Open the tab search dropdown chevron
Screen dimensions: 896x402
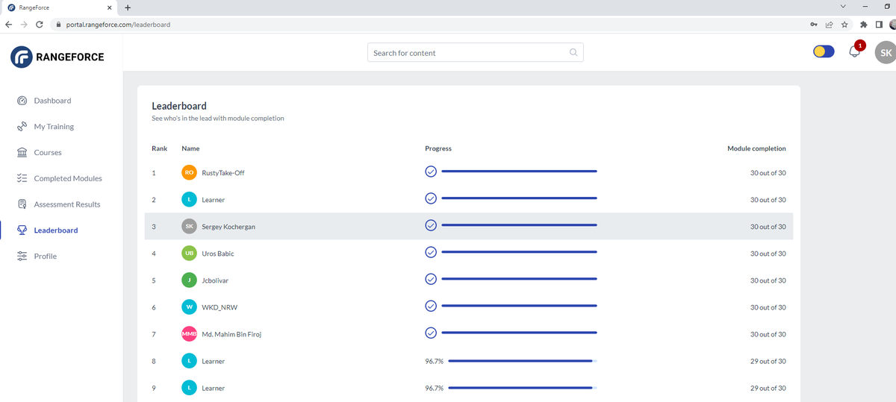pos(844,7)
